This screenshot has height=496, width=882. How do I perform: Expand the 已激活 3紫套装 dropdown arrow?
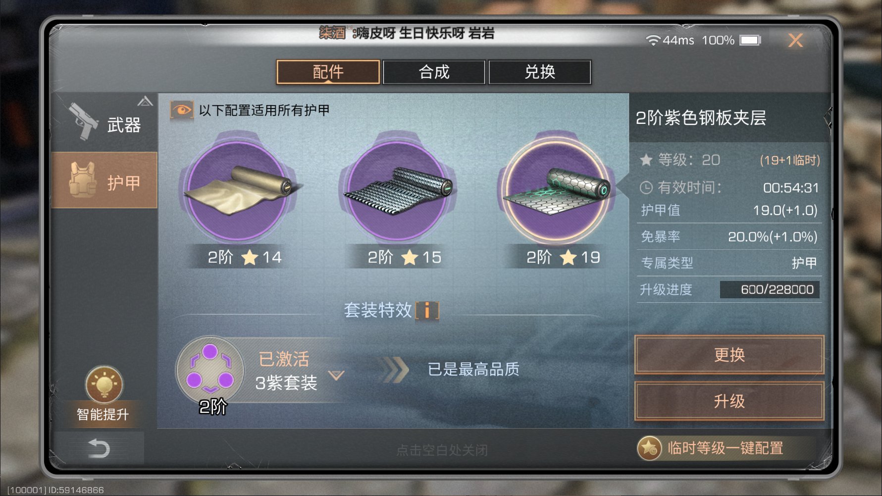[336, 375]
